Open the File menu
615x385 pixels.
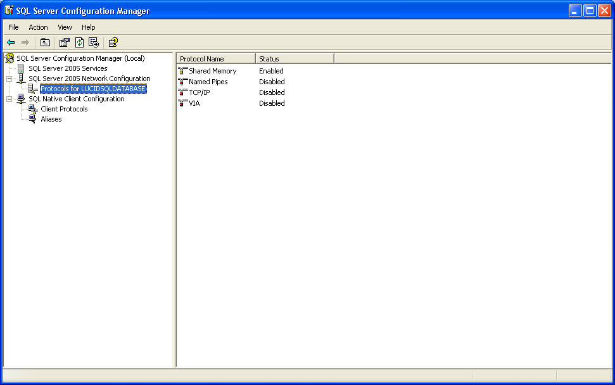coord(13,27)
